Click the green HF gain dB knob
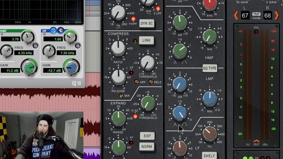 coord(180,22)
